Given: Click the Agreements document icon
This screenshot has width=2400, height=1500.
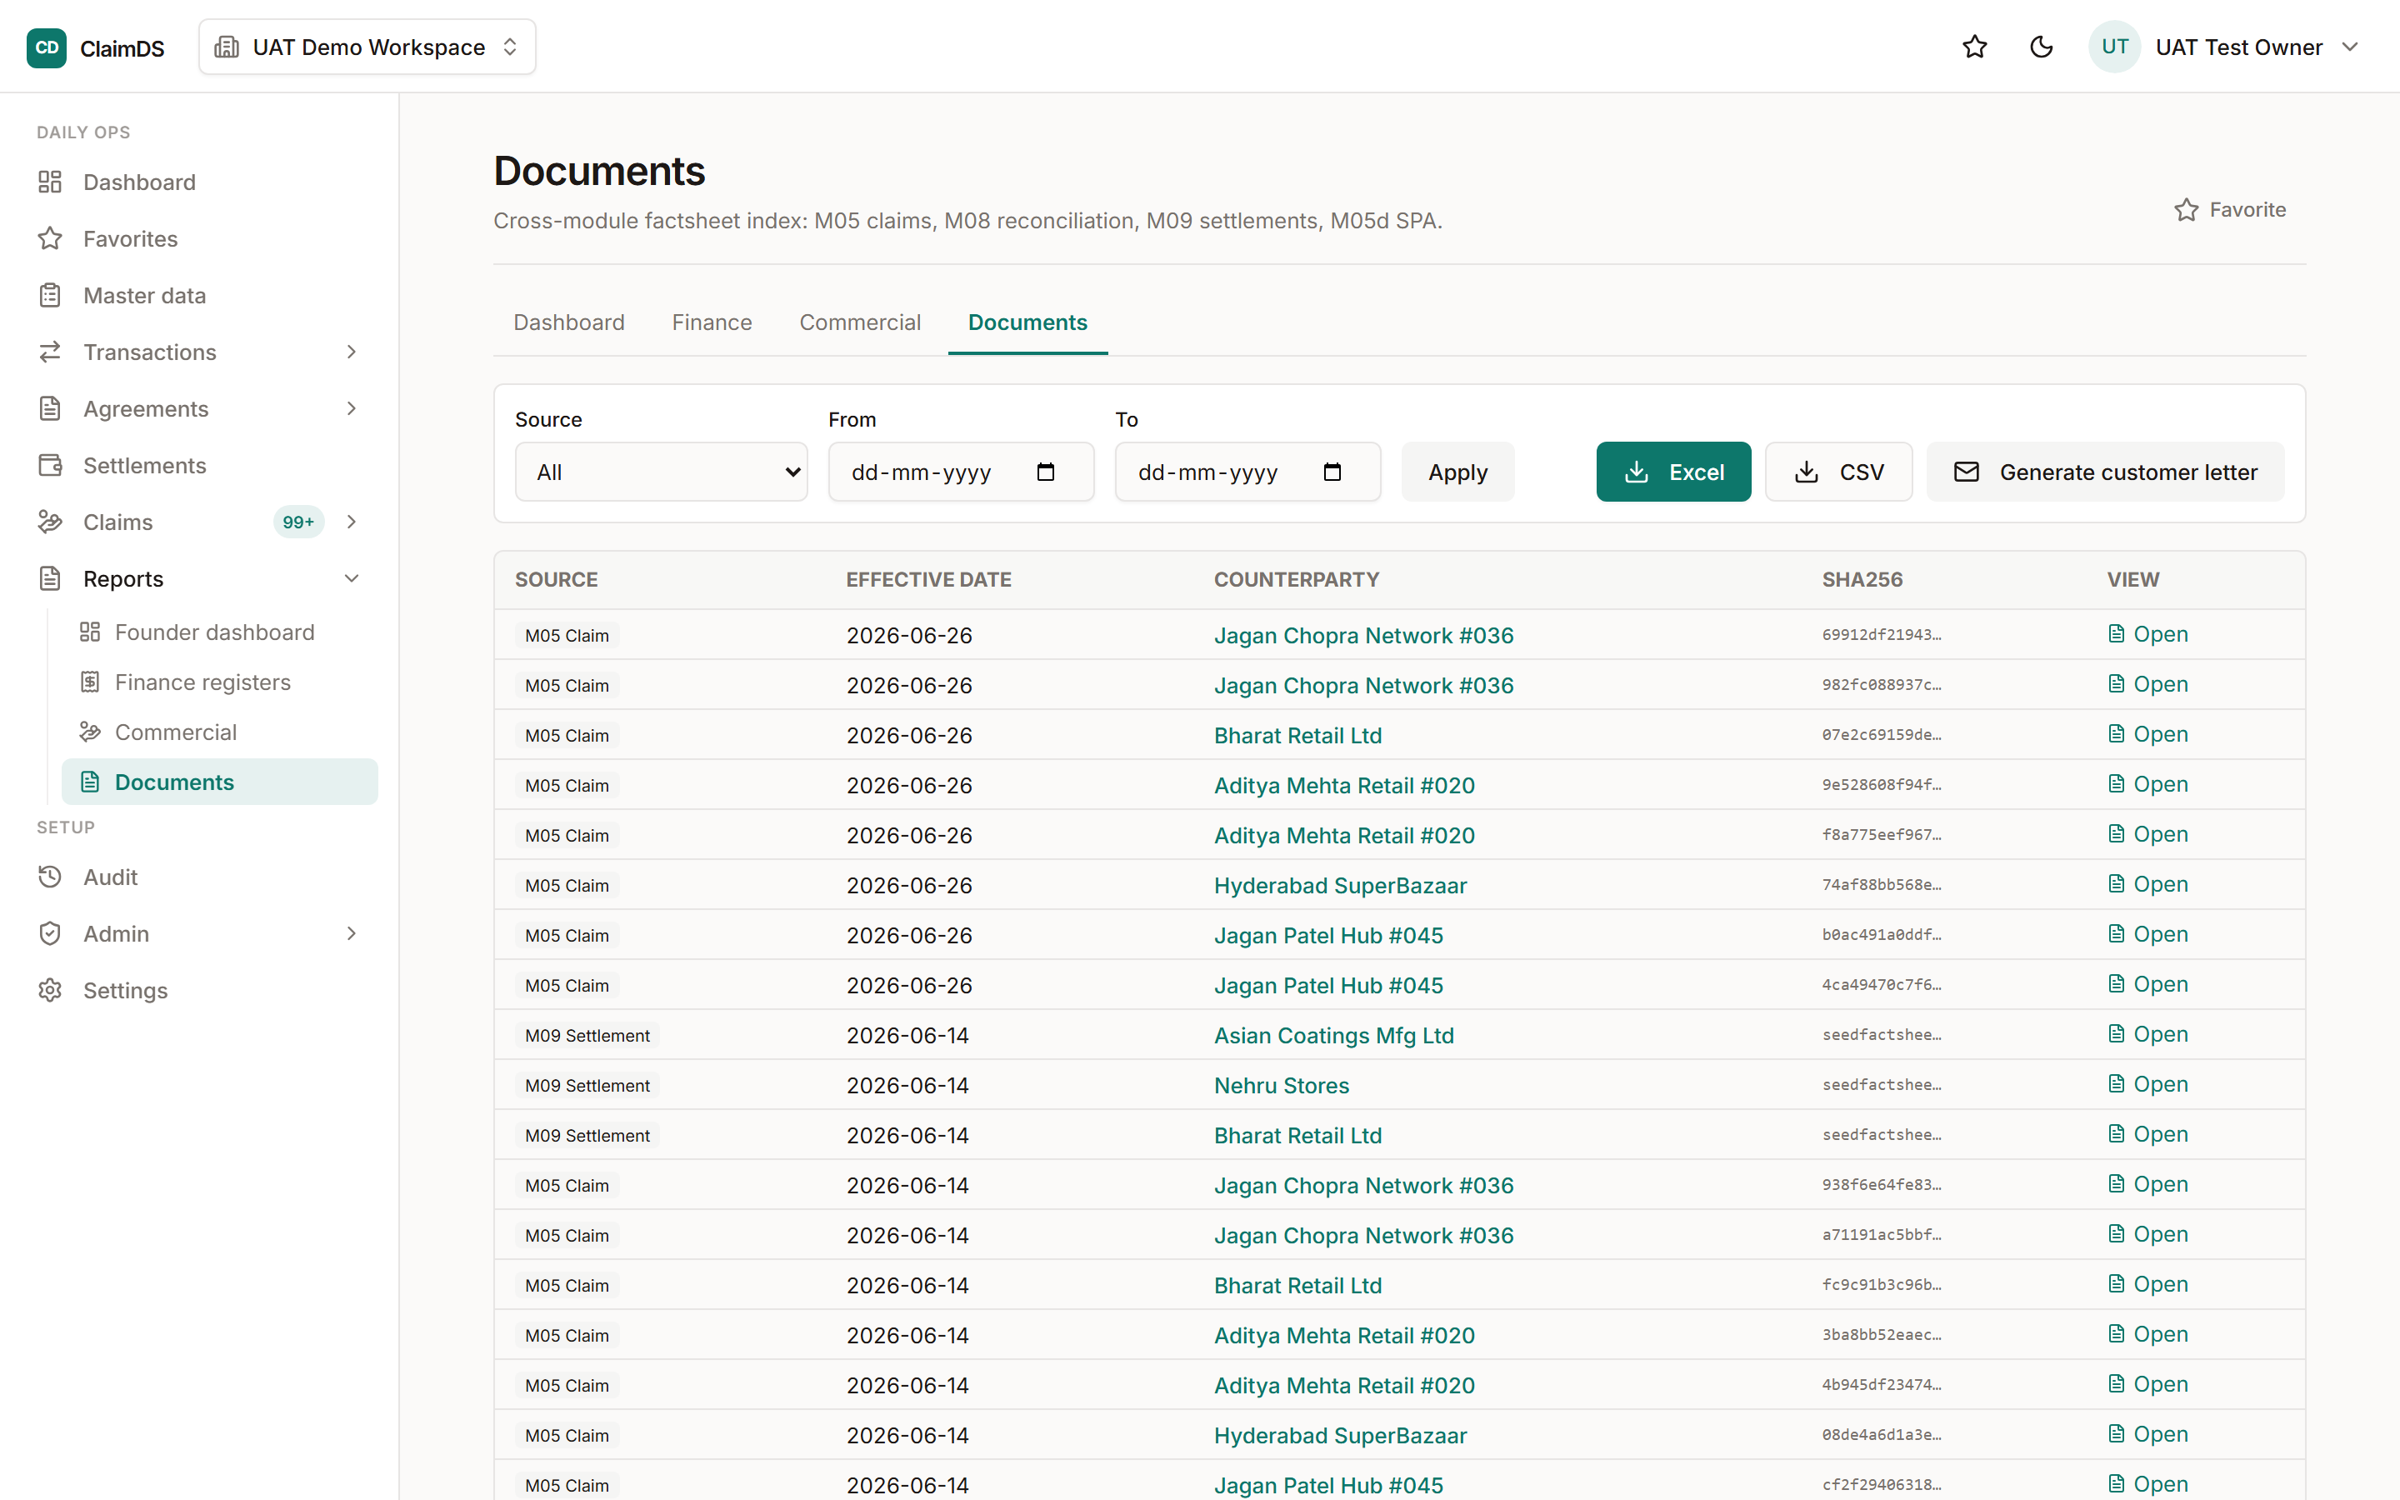Looking at the screenshot, I should coord(50,407).
